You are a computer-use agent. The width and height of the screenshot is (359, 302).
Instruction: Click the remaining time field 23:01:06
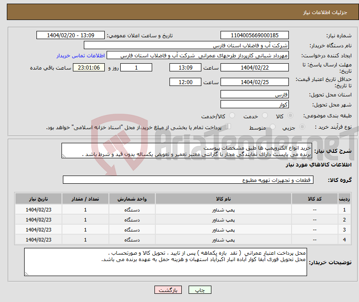click(89, 67)
